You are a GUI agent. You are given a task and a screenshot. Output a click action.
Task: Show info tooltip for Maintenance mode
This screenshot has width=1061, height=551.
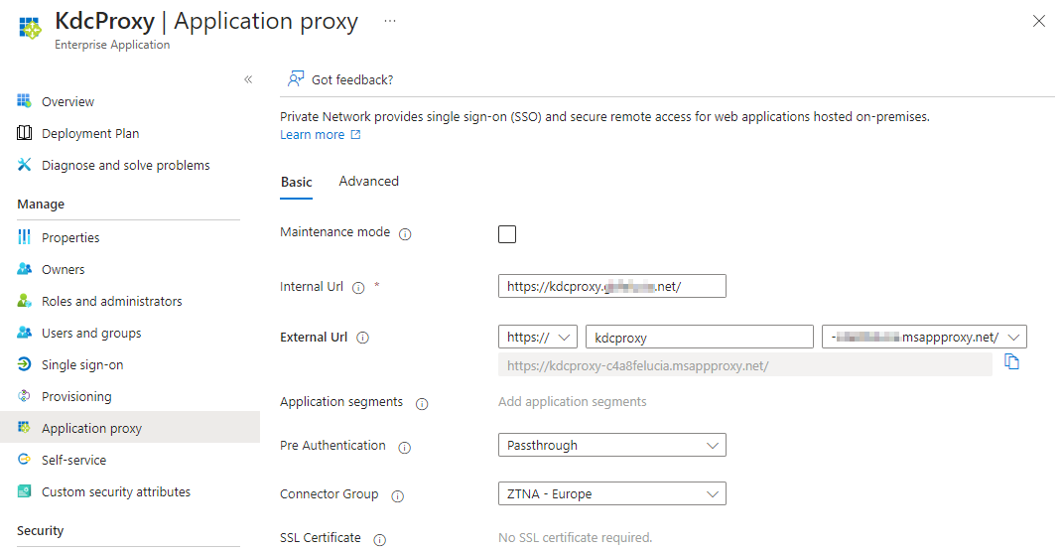(x=405, y=234)
